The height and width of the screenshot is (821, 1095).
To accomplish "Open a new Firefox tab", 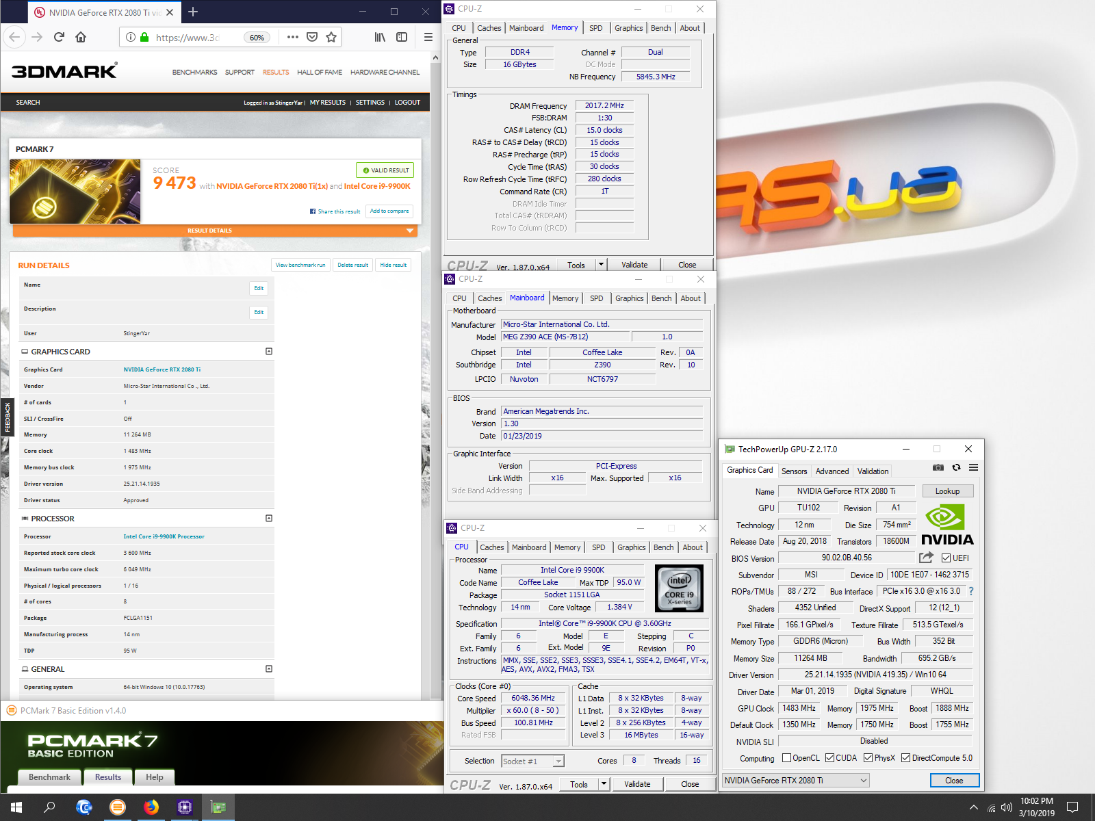I will [193, 12].
